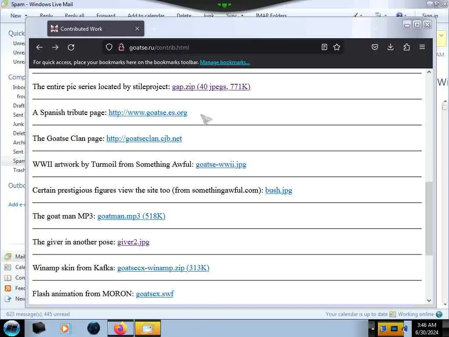
Task: Open the Newsgroups view icon in Live Mail
Action: 8,298
